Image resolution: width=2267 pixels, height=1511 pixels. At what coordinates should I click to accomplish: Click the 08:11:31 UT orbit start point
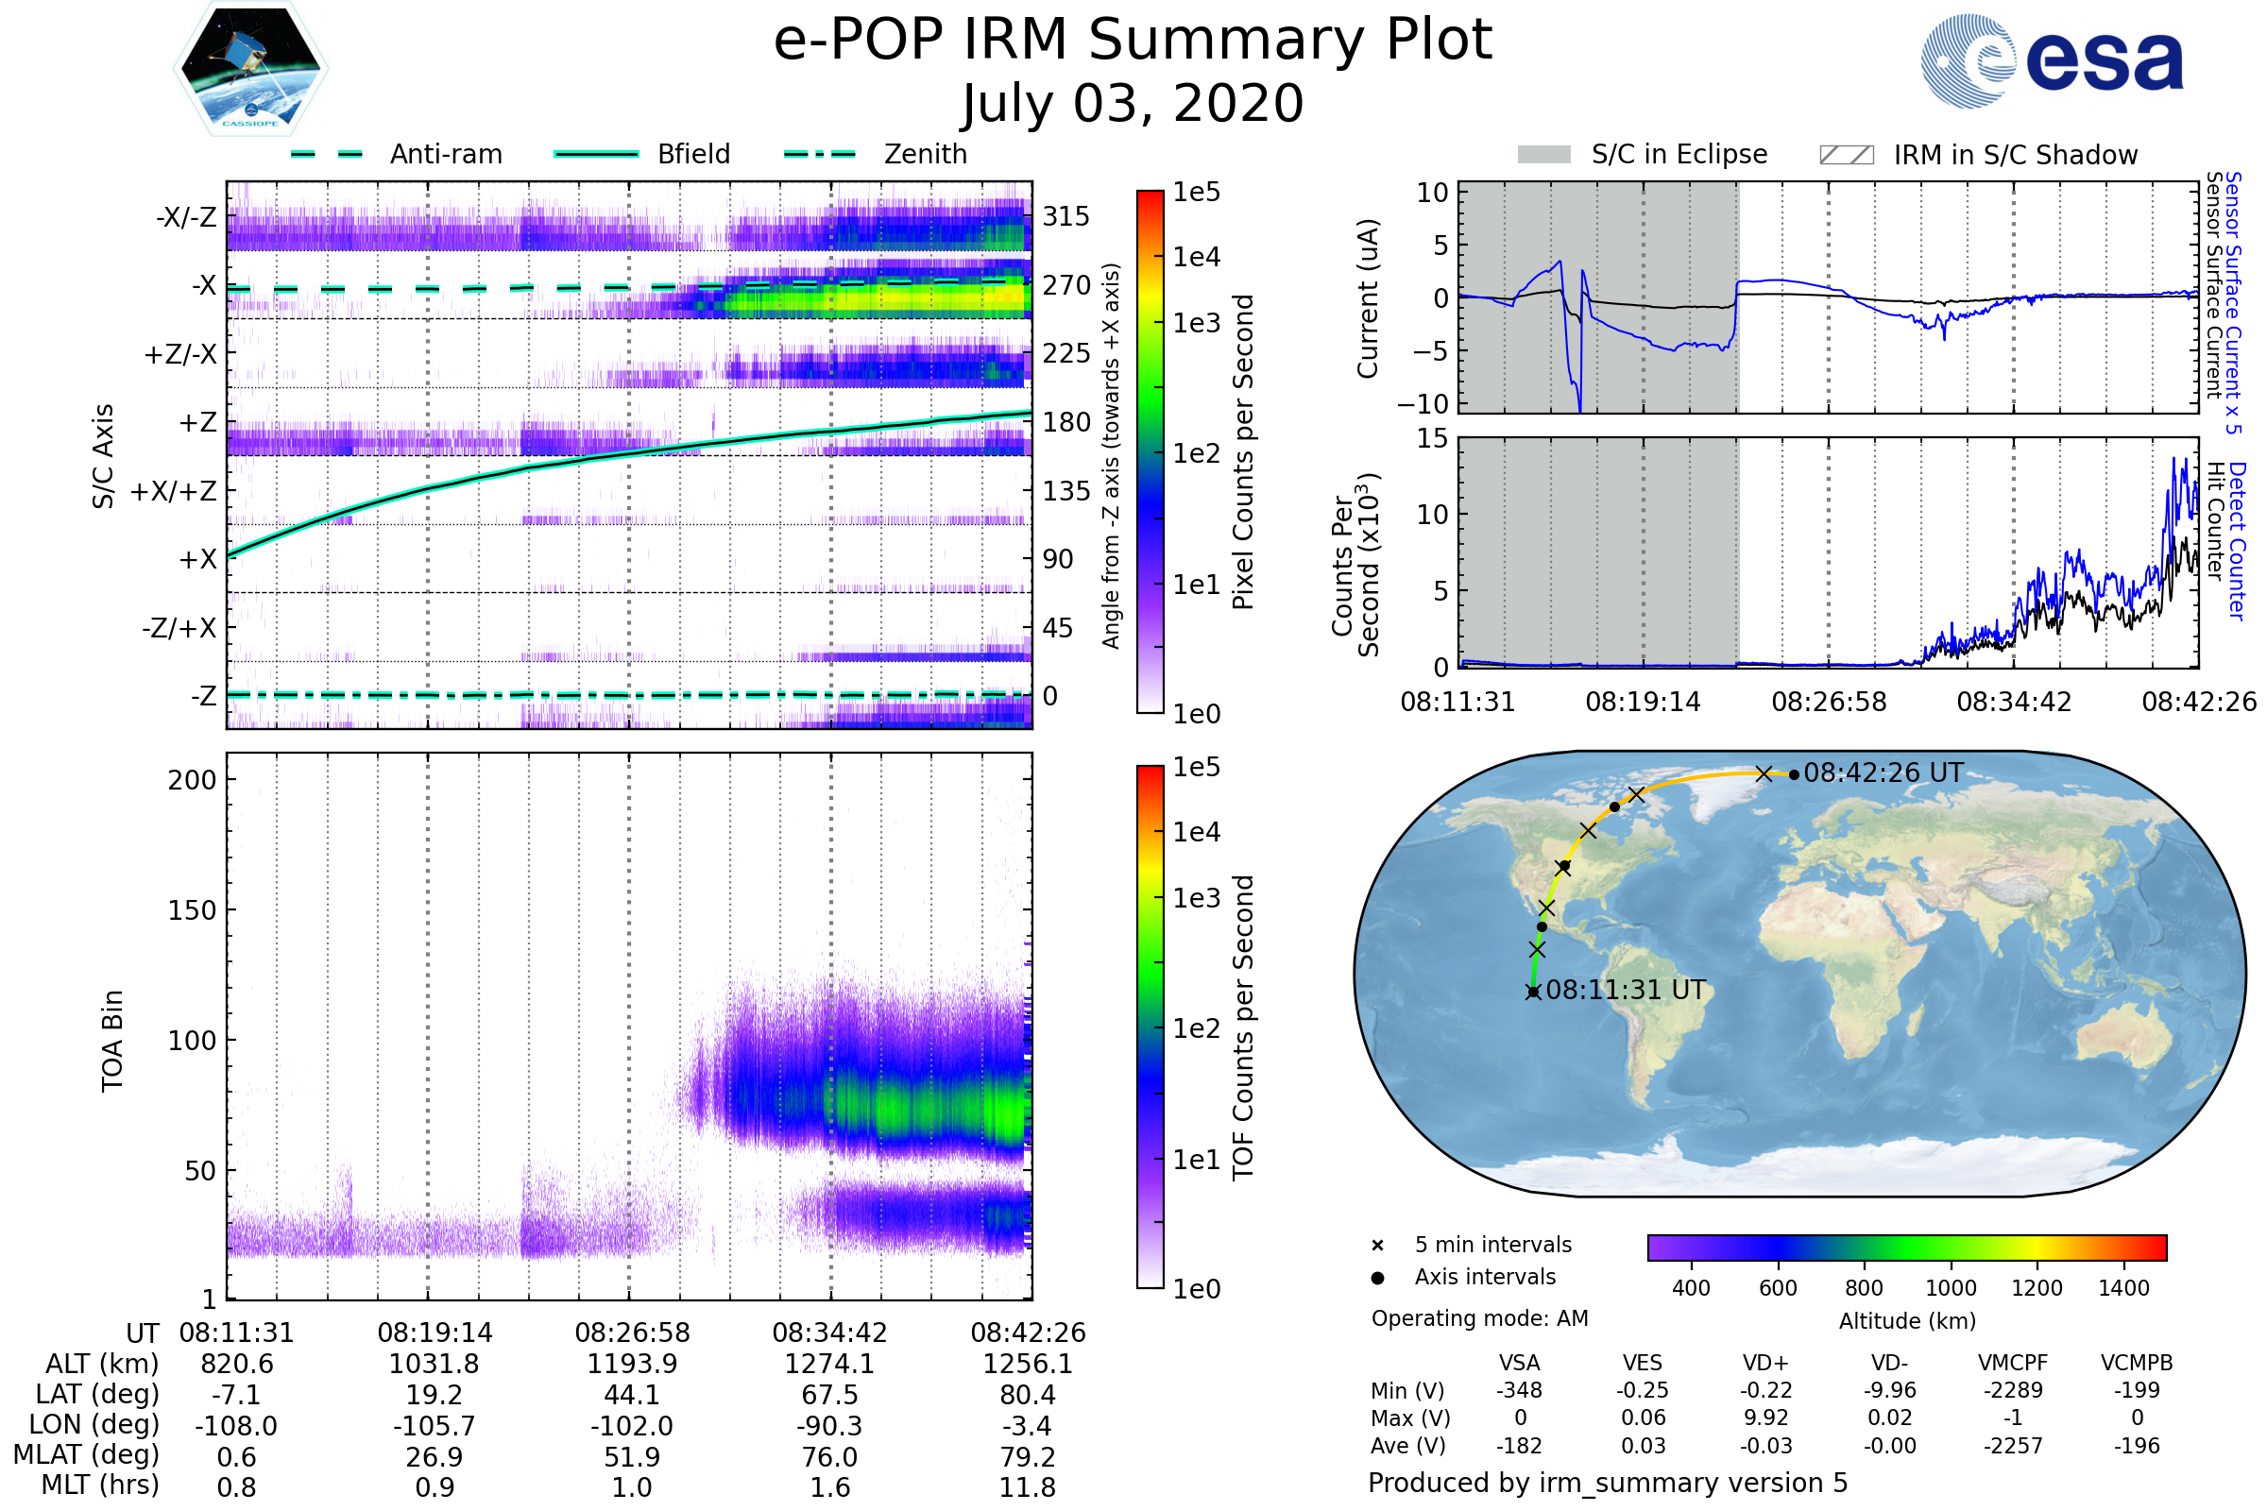(x=1533, y=992)
